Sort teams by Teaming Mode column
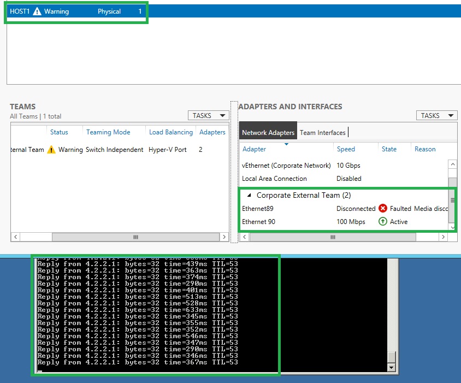The width and height of the screenshot is (461, 383). (x=108, y=132)
